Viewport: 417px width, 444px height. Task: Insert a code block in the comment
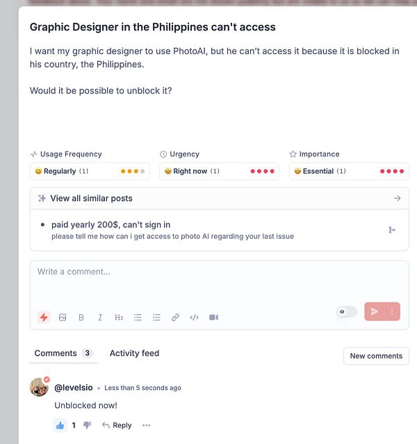195,318
